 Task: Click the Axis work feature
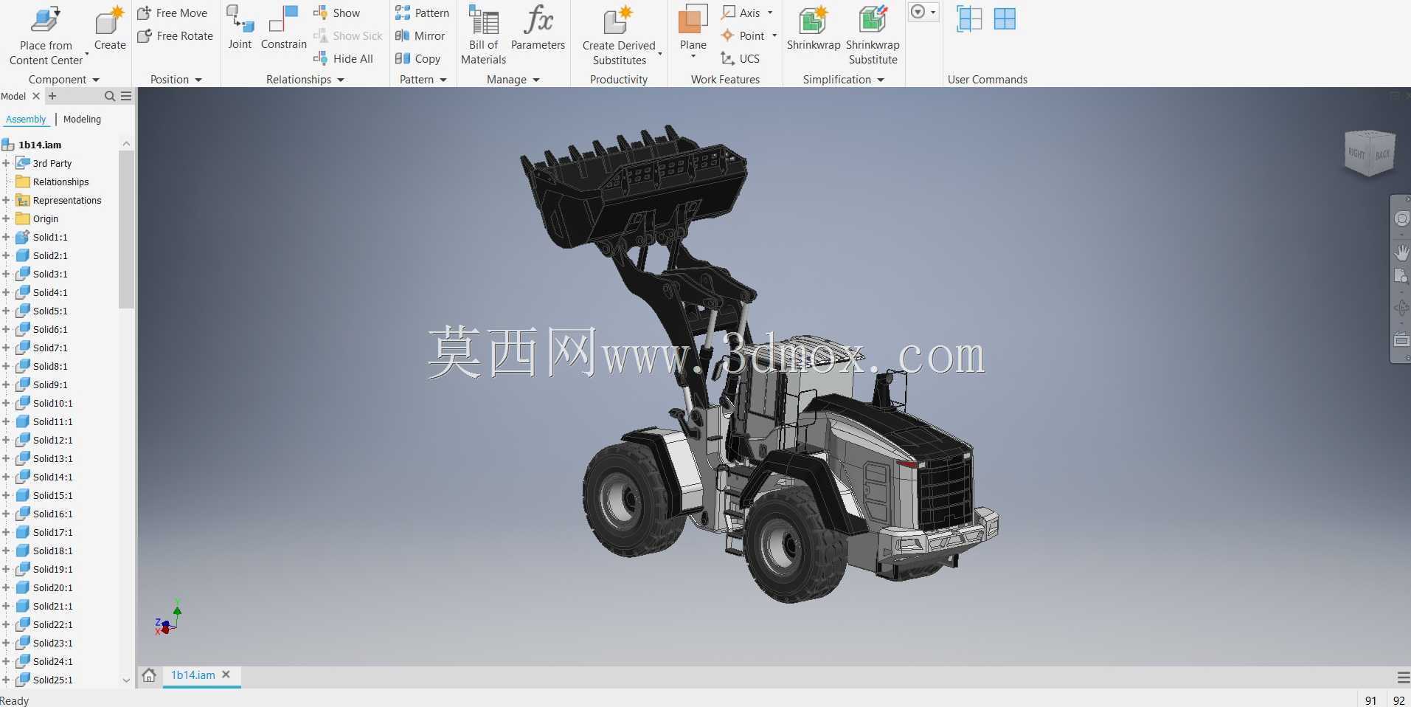[x=741, y=13]
